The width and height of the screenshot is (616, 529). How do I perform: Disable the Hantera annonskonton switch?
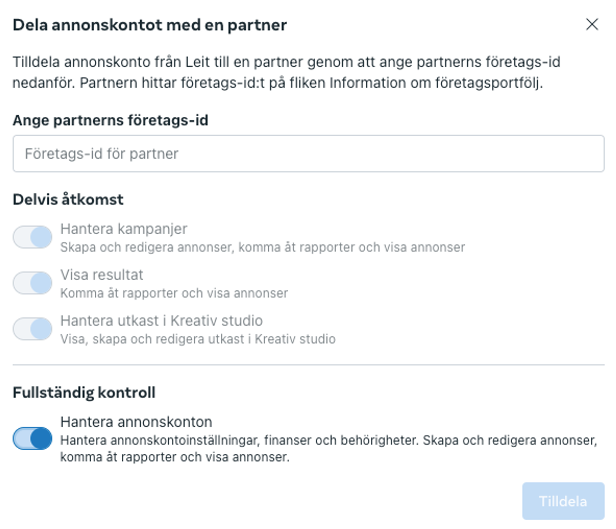32,438
